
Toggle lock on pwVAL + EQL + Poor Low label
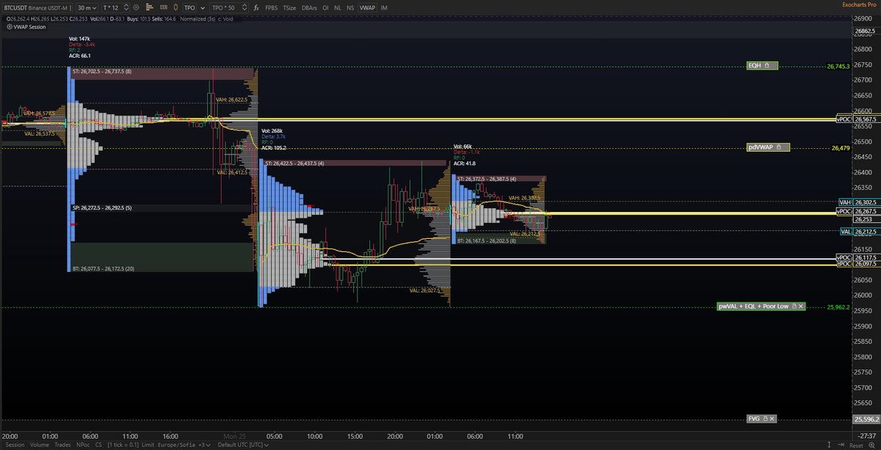[794, 306]
